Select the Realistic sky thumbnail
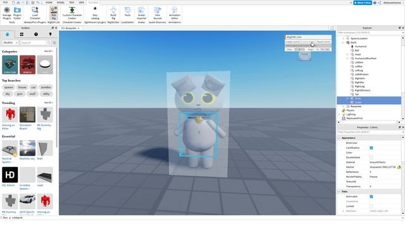 pos(27,148)
